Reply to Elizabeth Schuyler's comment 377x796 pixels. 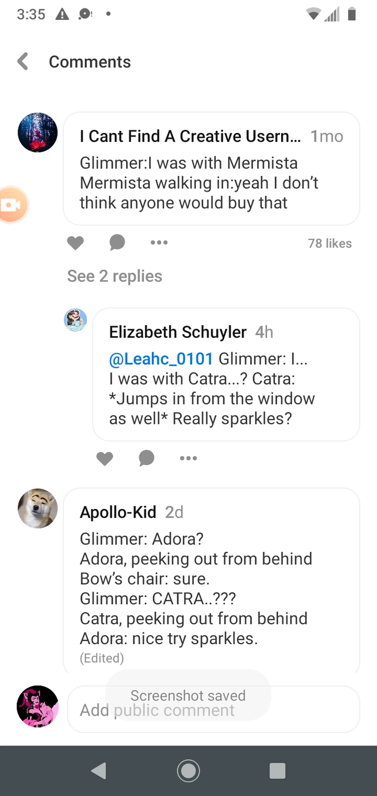(146, 458)
